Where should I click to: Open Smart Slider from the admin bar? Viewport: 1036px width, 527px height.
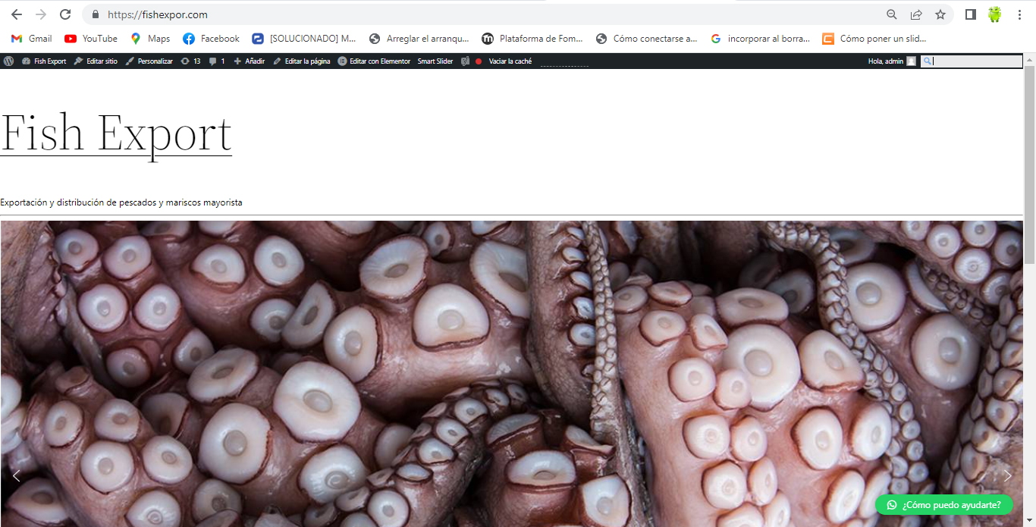point(435,61)
